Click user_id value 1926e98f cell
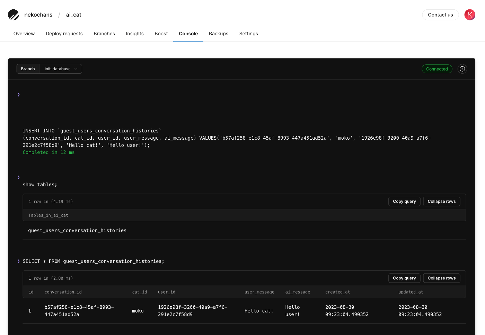 [193, 311]
